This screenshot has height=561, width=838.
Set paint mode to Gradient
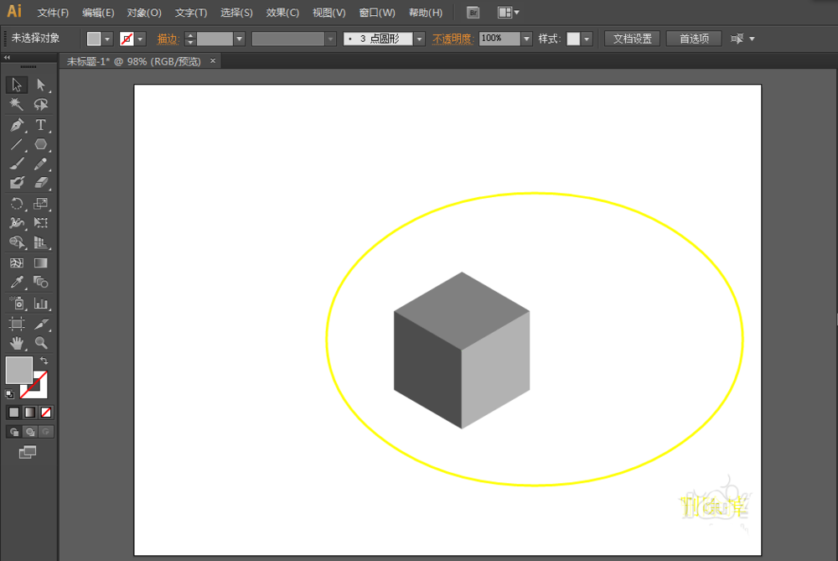coord(30,413)
